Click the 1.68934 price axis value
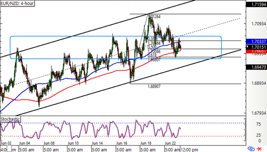267x152 pixels. coord(258,83)
